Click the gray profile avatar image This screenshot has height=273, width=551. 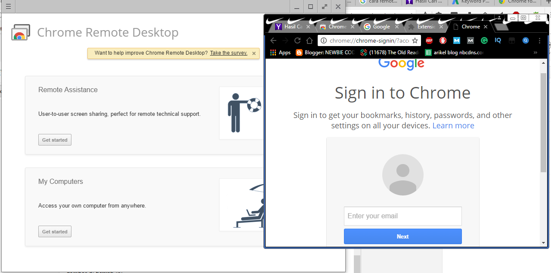point(403,175)
